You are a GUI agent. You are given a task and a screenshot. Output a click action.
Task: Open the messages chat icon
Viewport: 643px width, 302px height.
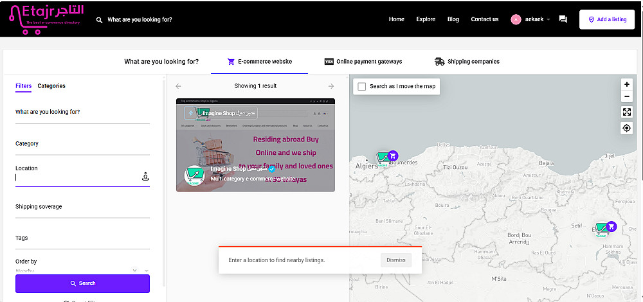coord(563,19)
